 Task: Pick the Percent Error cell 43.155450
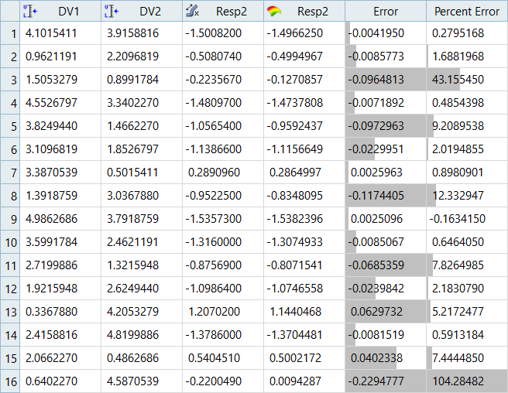pos(466,80)
